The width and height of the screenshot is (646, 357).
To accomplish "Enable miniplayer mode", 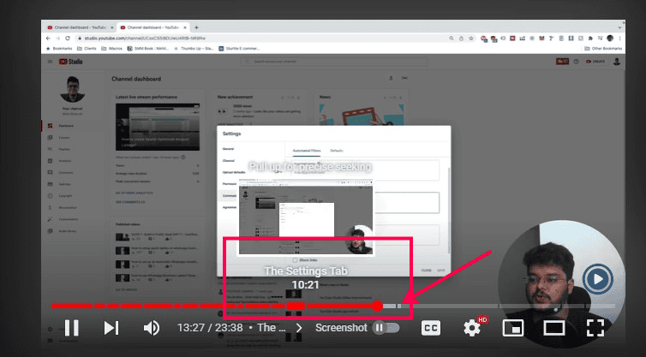I will pos(512,328).
